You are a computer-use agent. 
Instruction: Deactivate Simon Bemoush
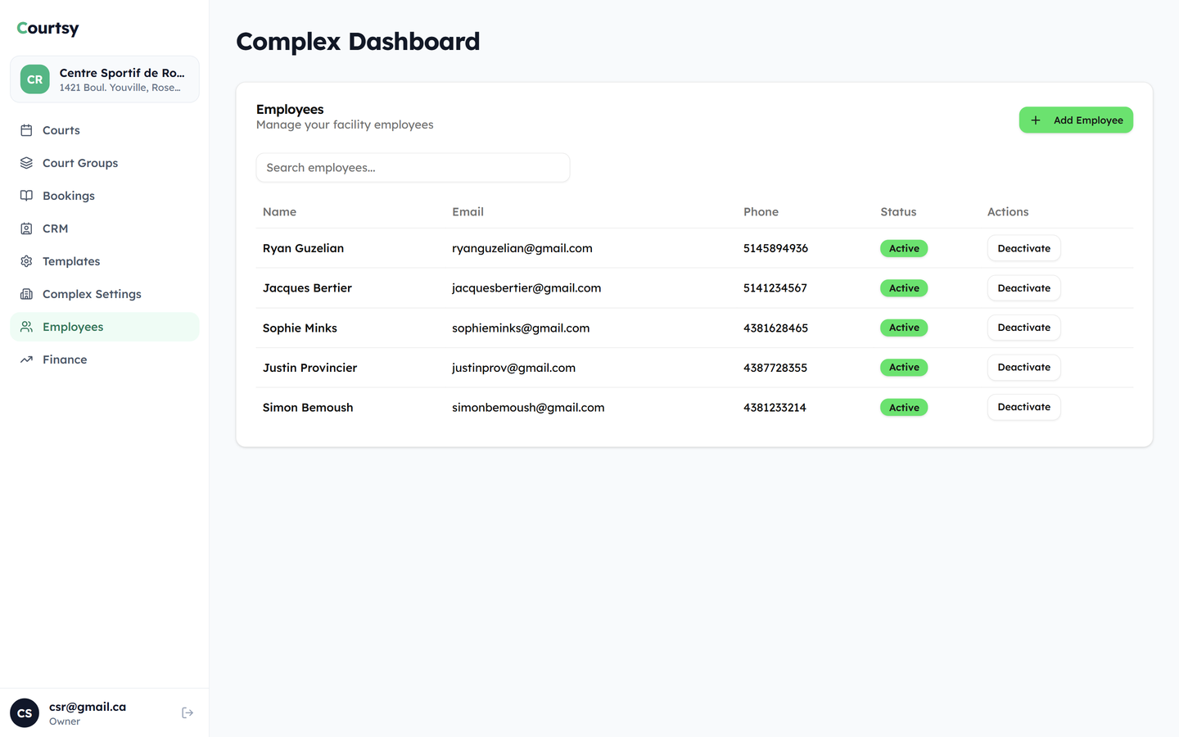click(x=1023, y=407)
